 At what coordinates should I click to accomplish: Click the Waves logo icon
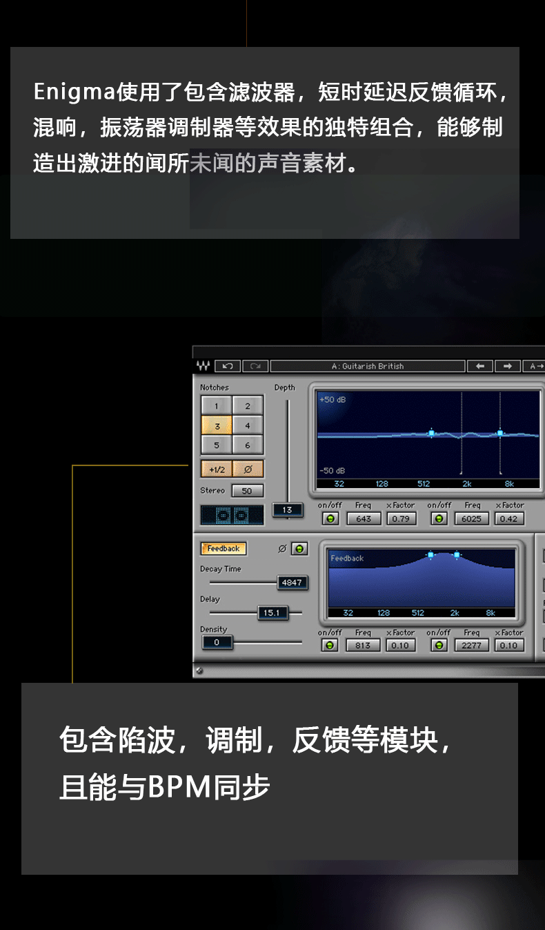coord(203,366)
